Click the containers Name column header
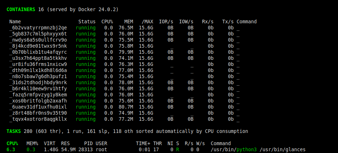 (15, 22)
